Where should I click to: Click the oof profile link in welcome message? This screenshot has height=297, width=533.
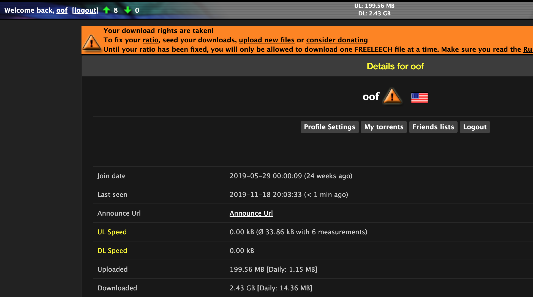tap(62, 10)
